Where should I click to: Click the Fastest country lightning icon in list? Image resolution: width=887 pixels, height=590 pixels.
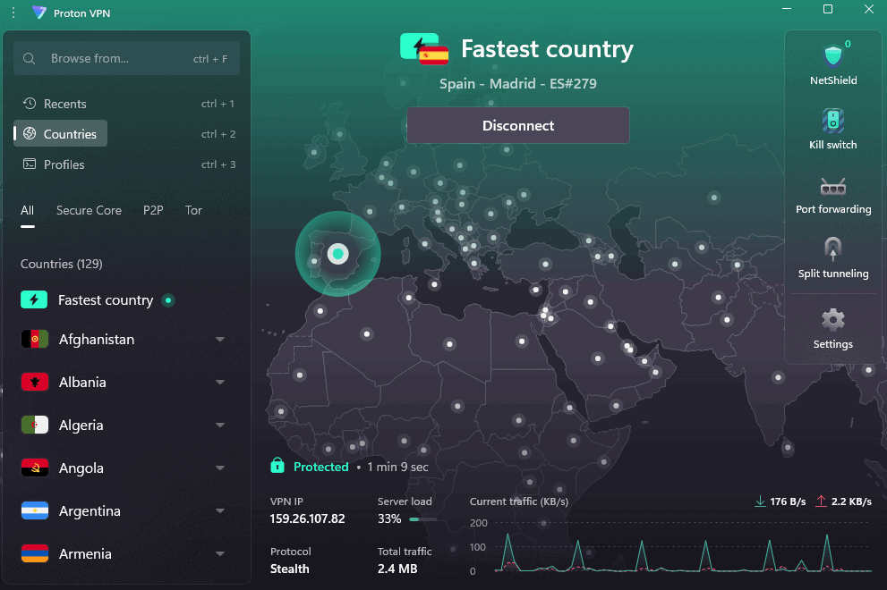point(34,300)
